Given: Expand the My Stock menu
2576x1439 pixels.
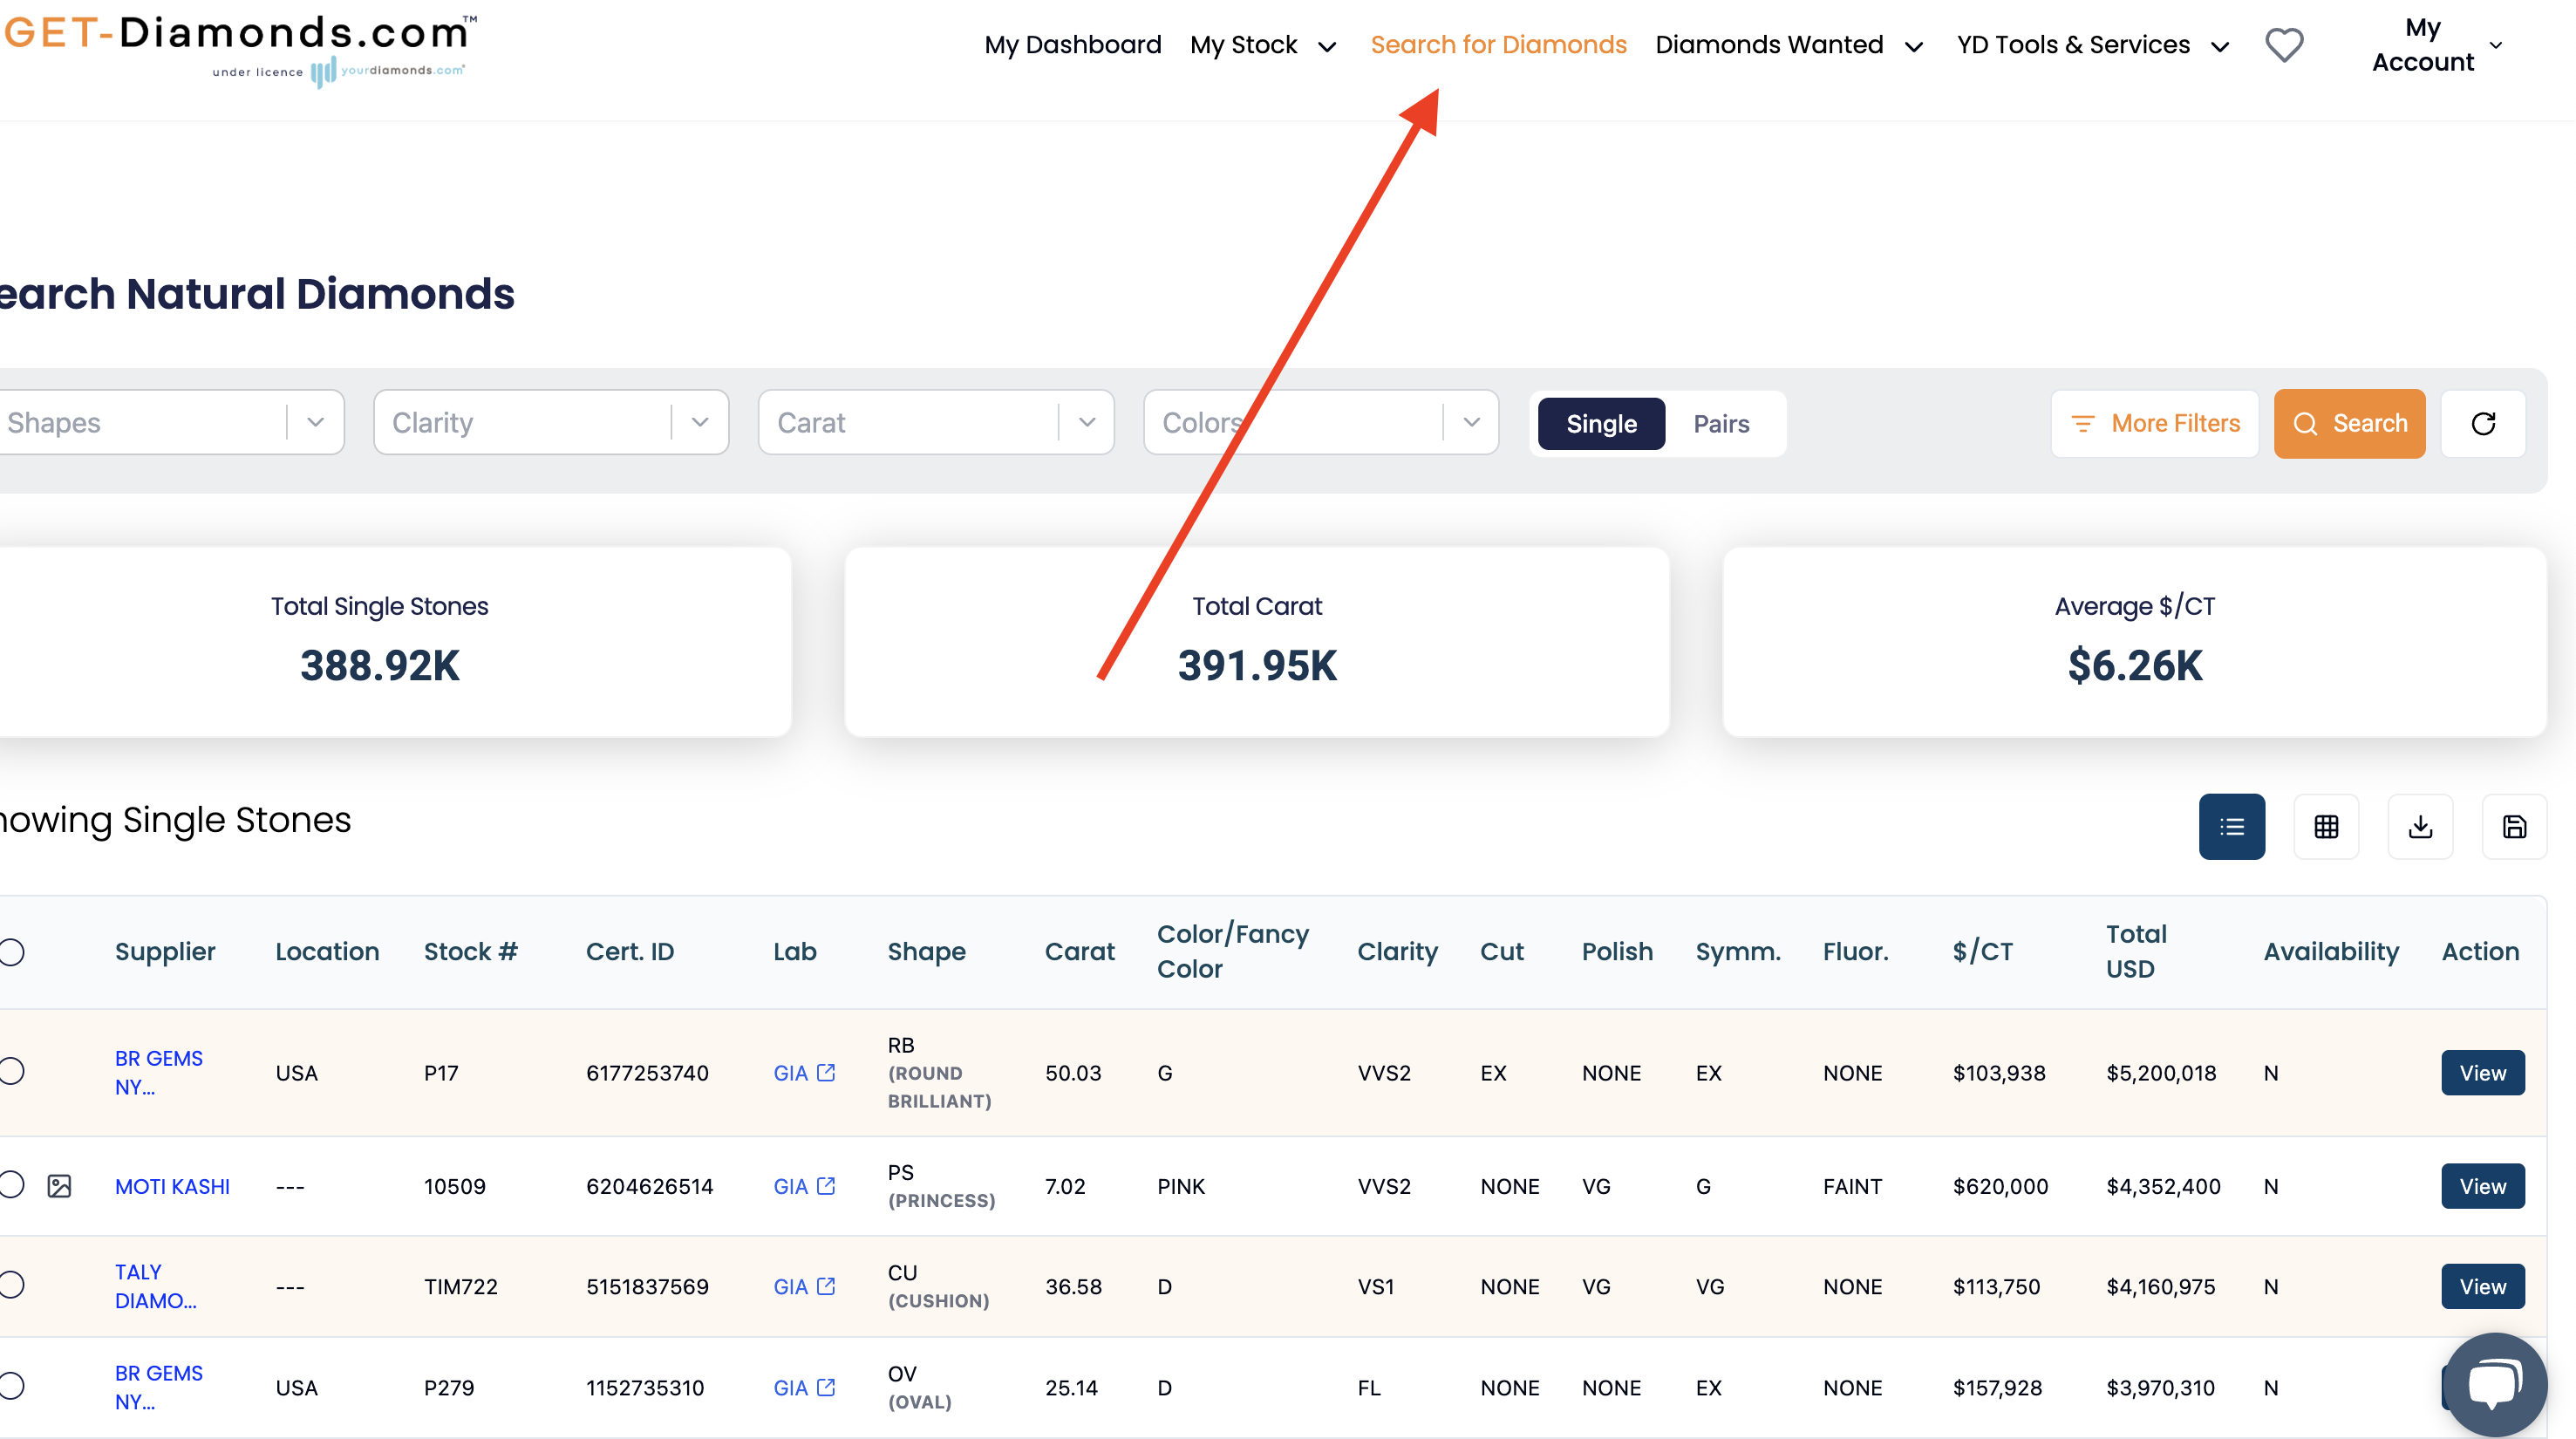Looking at the screenshot, I should coord(1263,45).
